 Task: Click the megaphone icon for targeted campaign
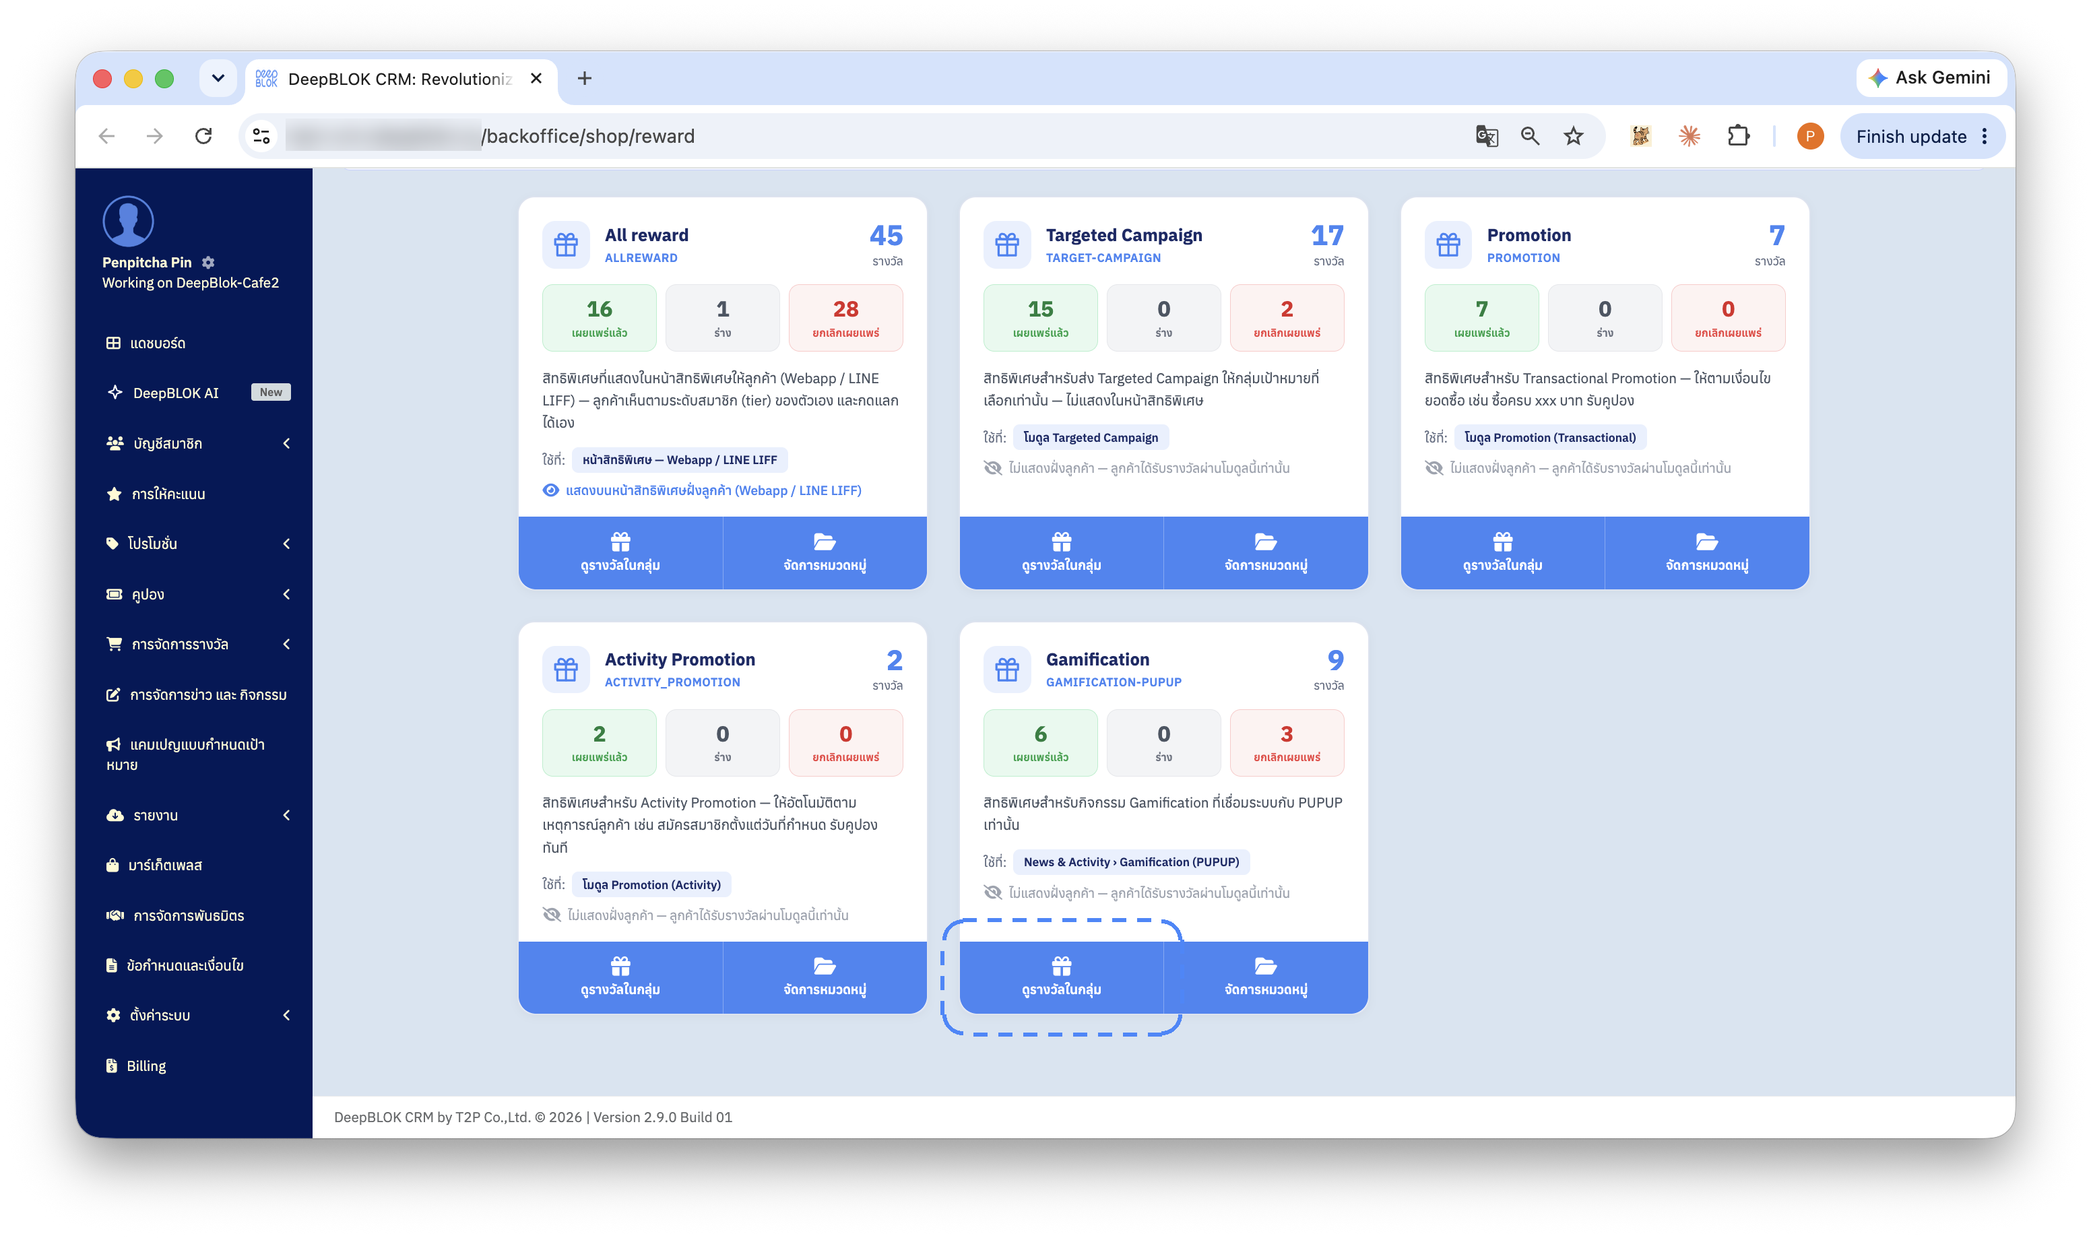(113, 744)
